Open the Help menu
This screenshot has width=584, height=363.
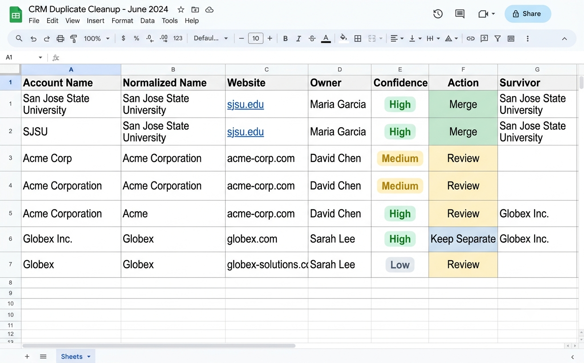click(192, 20)
